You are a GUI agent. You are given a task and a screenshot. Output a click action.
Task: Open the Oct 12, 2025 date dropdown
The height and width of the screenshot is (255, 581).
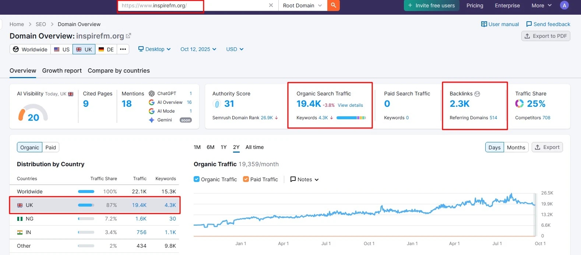click(198, 49)
